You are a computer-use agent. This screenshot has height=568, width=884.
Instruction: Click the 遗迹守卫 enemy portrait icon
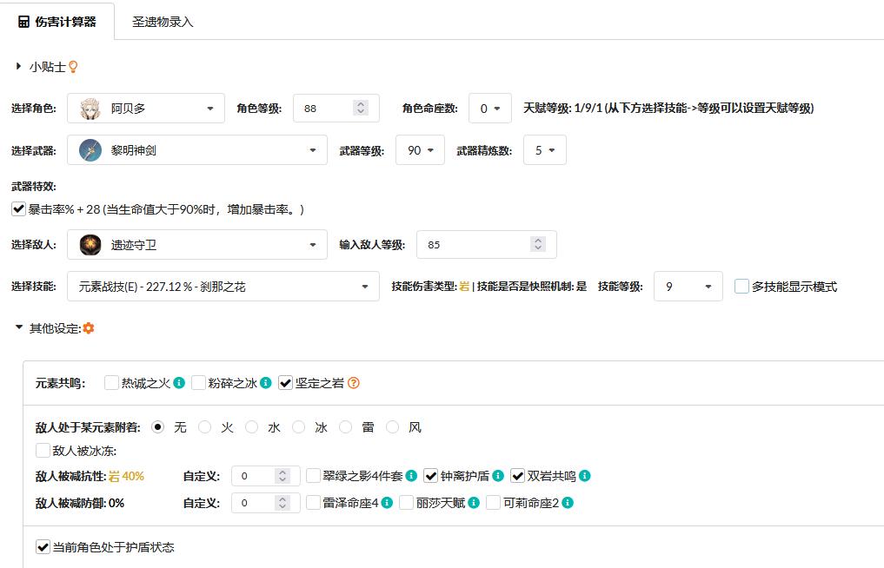(x=89, y=244)
